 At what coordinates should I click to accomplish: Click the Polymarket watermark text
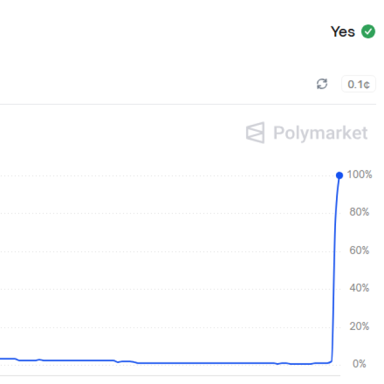pyautogui.click(x=320, y=133)
